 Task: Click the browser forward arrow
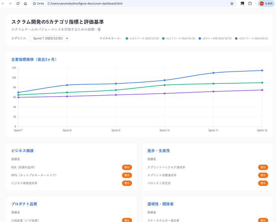point(10,4)
